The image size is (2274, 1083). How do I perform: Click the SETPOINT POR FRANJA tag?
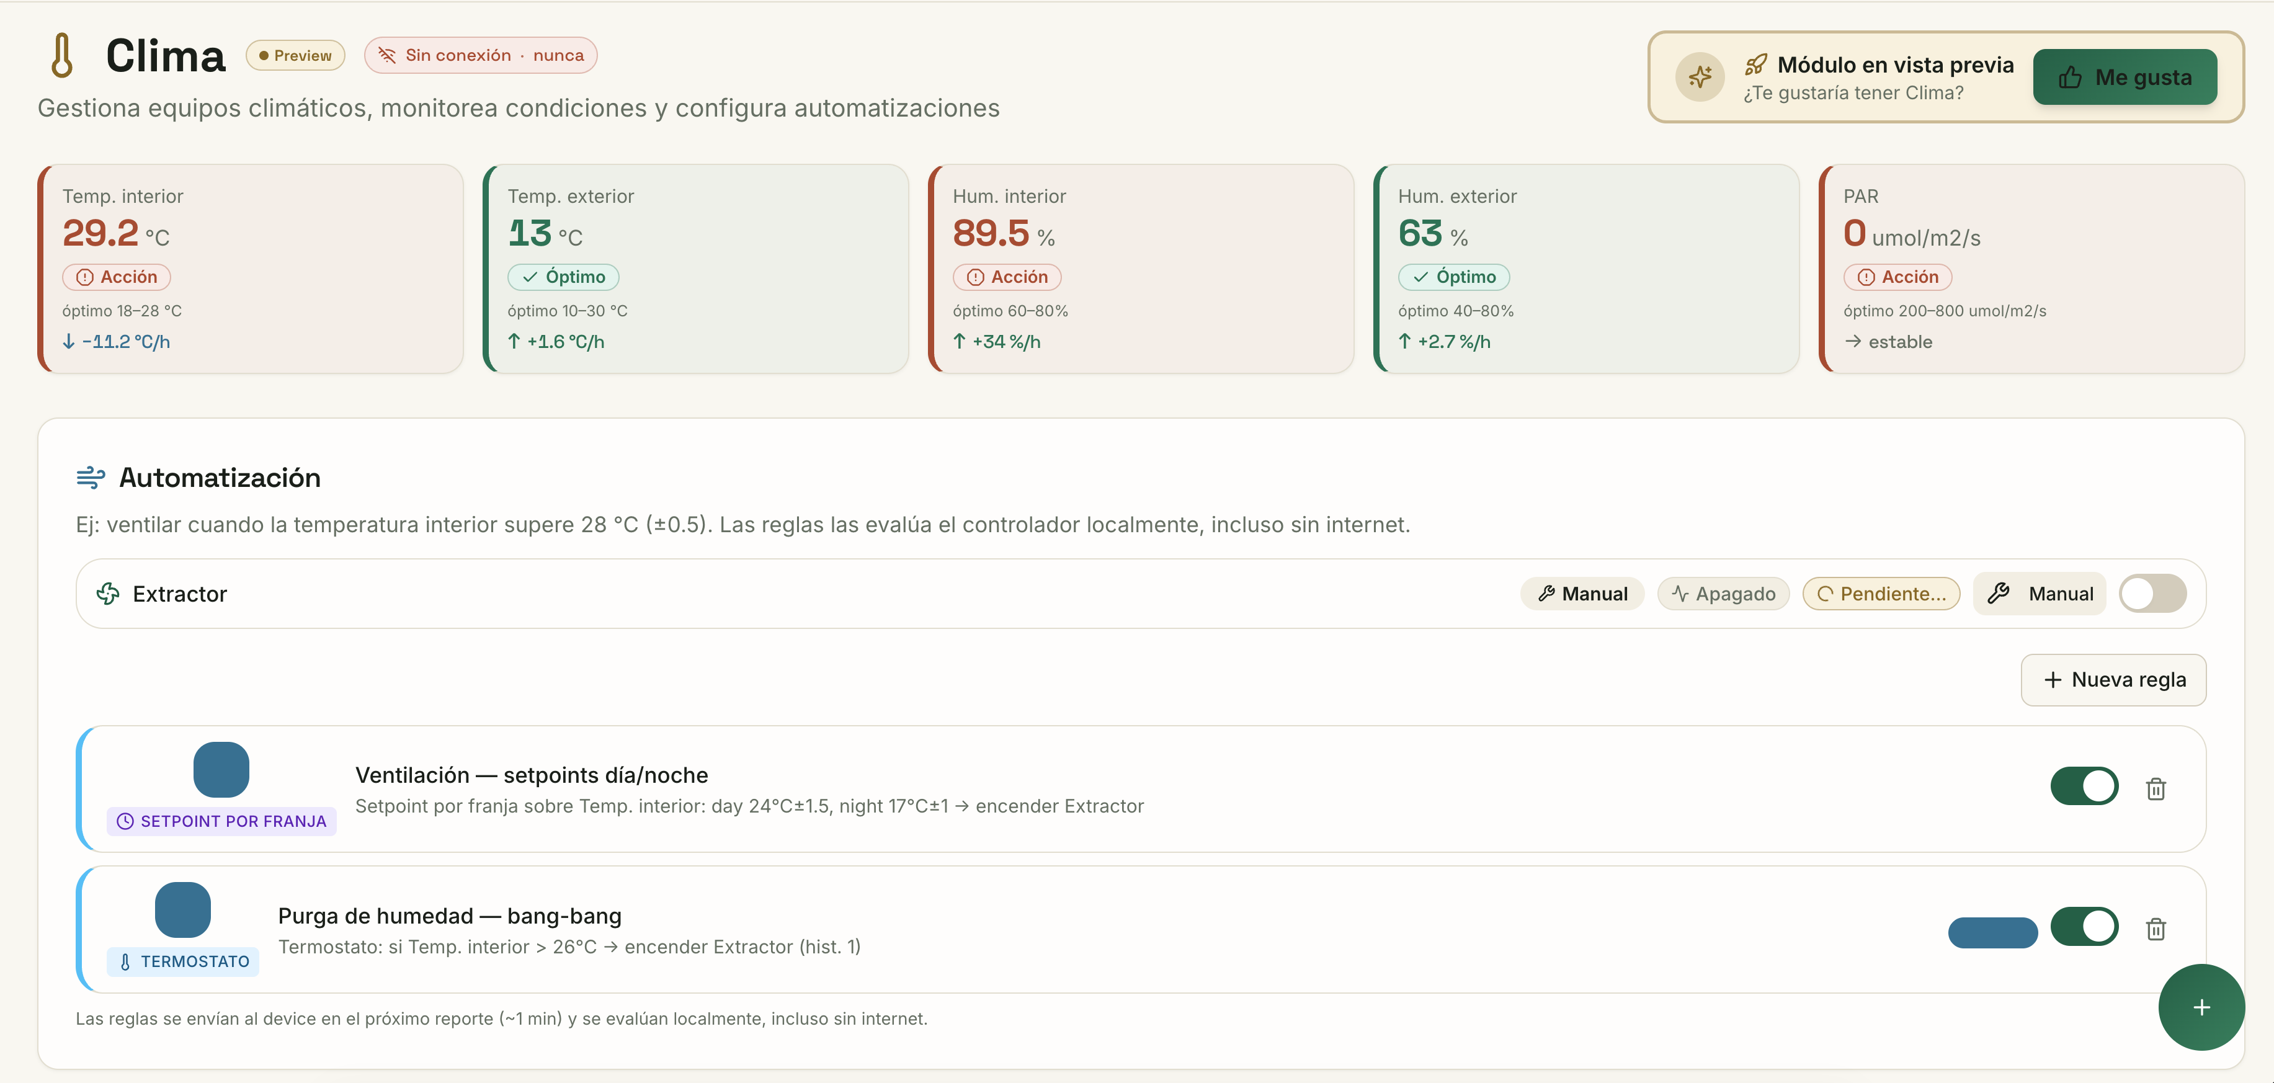(x=221, y=821)
